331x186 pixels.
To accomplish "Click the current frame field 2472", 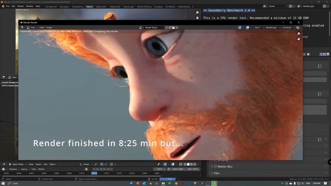I will (159, 169).
